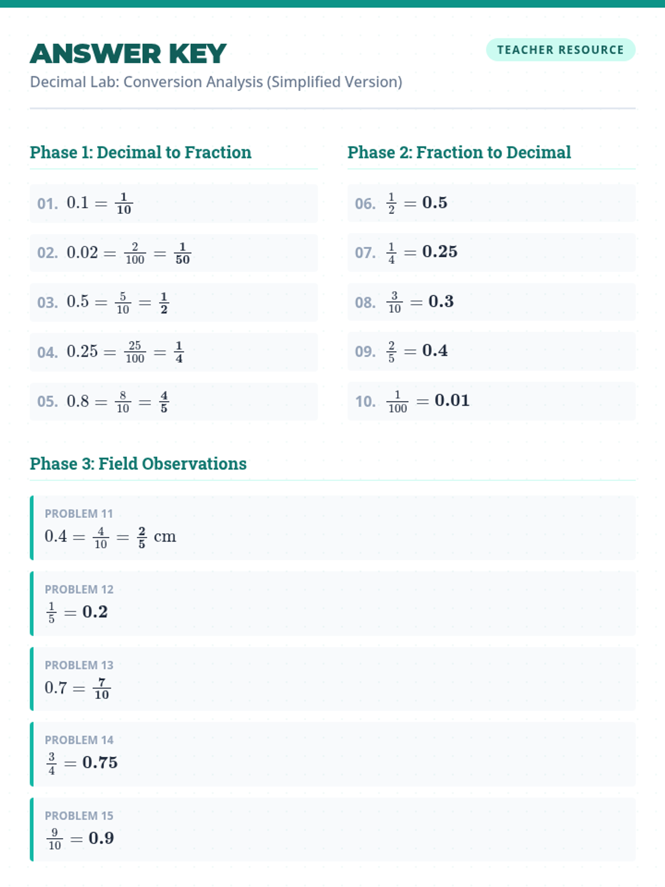Open the Problem 12 card
665x887 pixels.
[332, 603]
